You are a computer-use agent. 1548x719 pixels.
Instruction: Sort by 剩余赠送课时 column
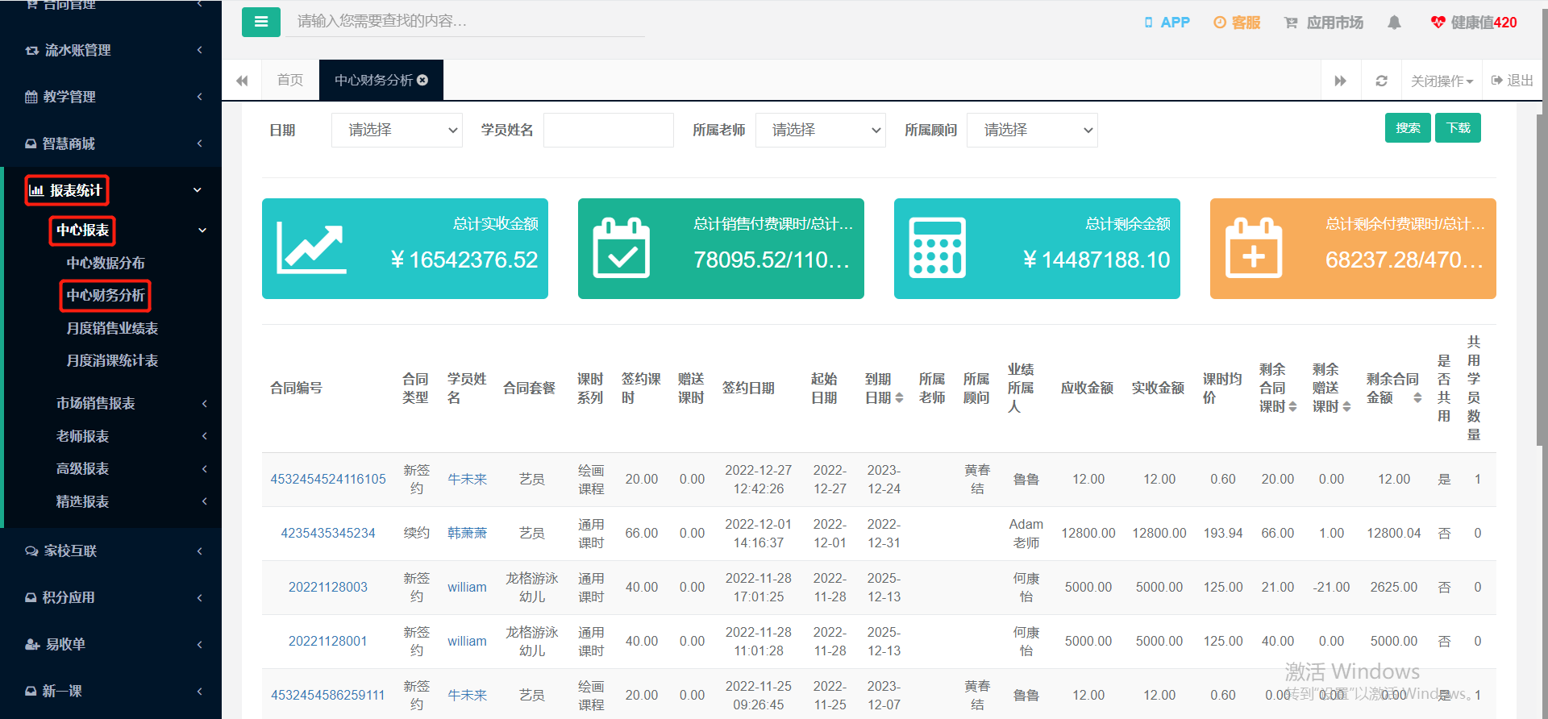pos(1346,406)
